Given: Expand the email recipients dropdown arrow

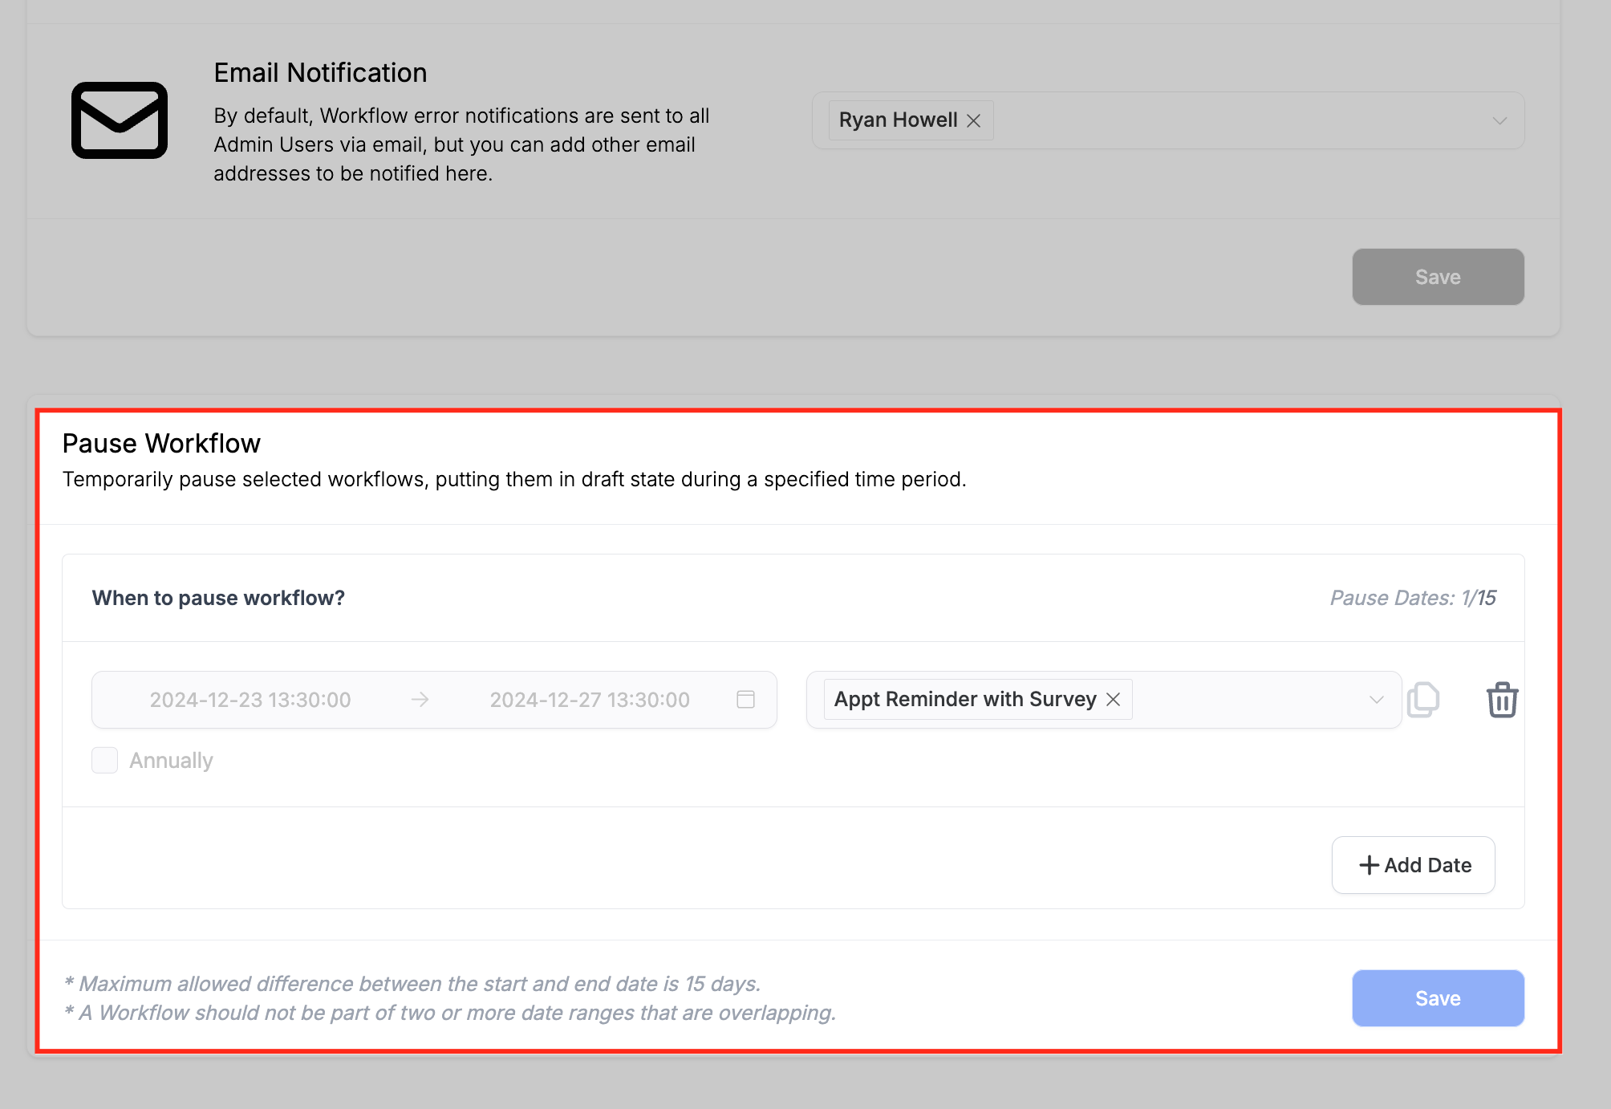Looking at the screenshot, I should click(1499, 120).
